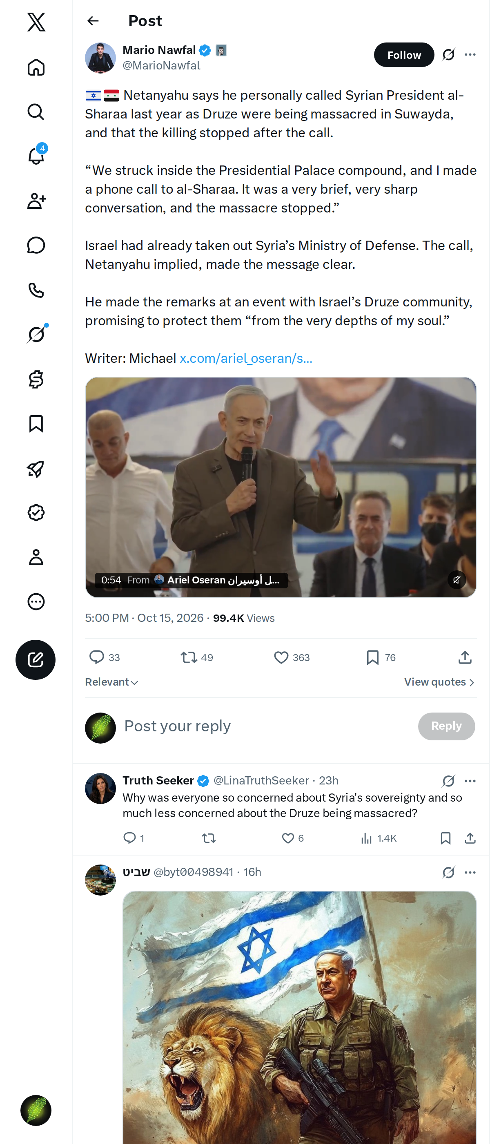Click the Post your reply field
490x1144 pixels.
[266, 726]
